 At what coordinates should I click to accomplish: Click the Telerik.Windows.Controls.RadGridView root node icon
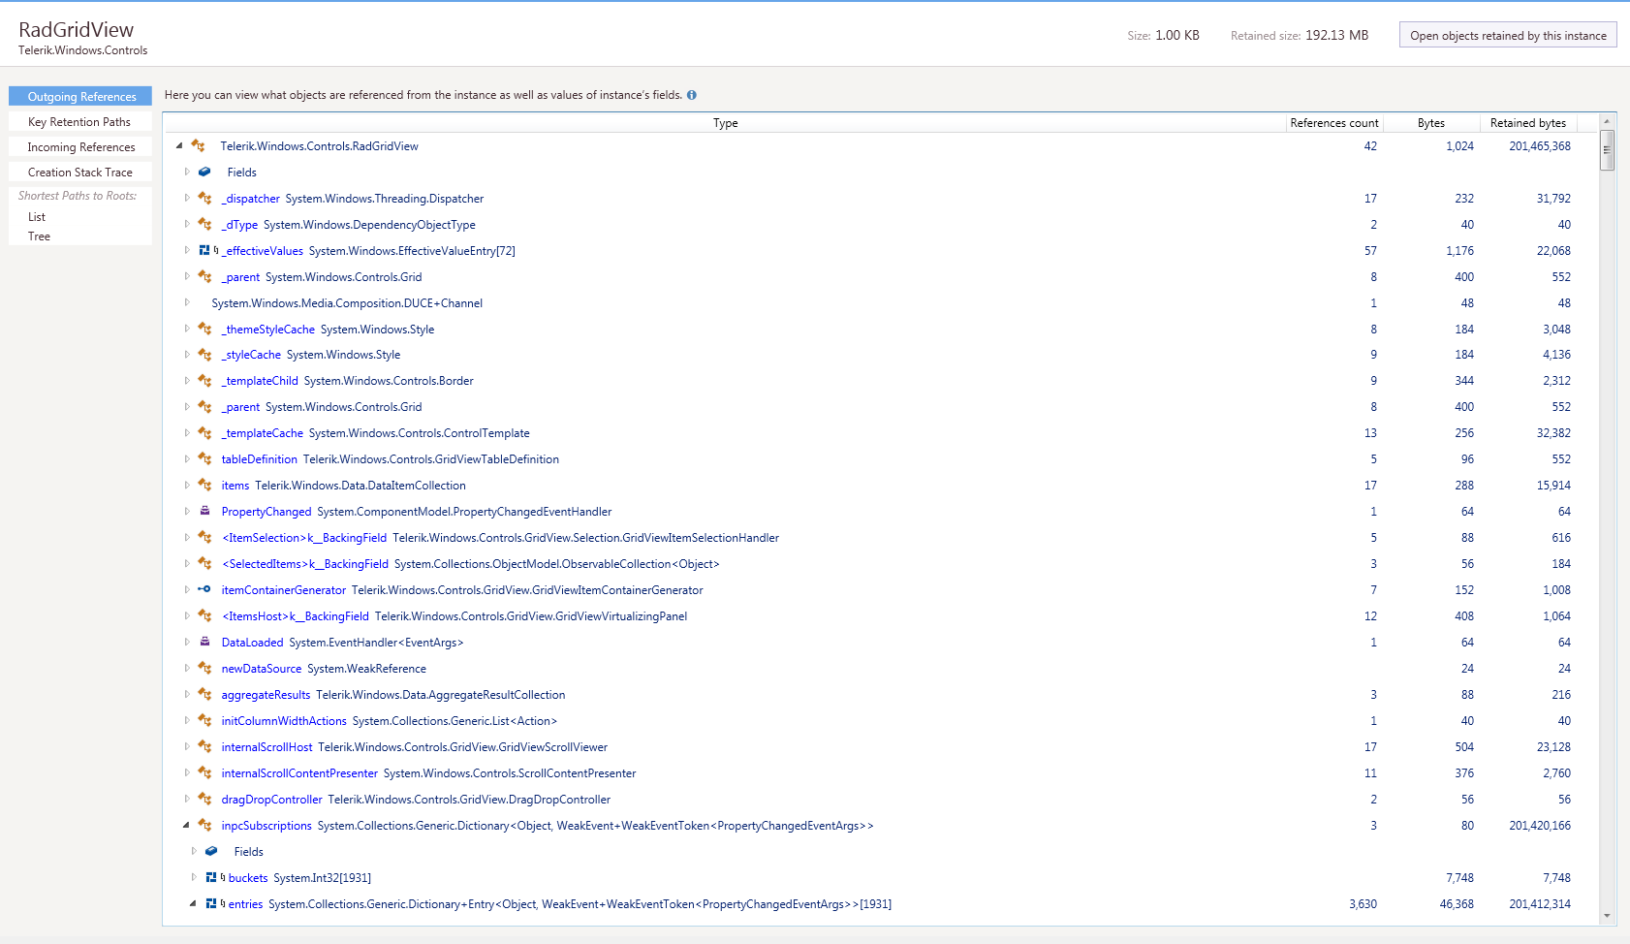tap(199, 146)
